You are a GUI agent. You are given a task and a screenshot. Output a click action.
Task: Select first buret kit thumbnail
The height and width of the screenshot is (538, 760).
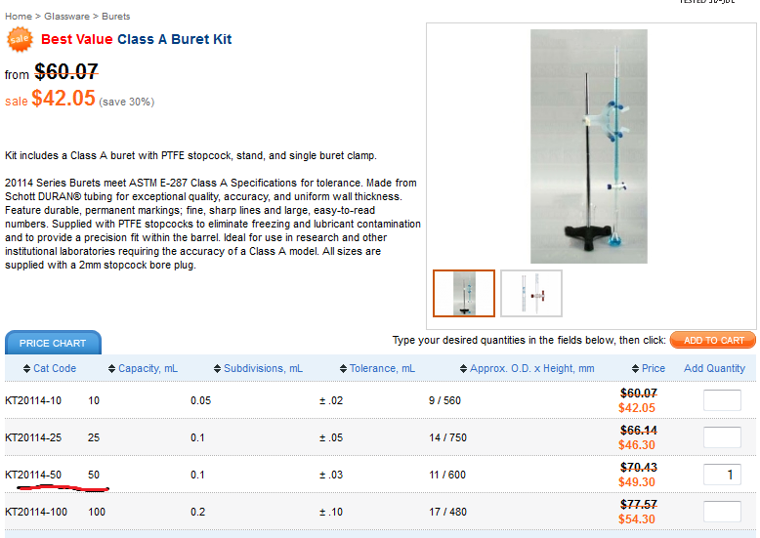click(464, 293)
